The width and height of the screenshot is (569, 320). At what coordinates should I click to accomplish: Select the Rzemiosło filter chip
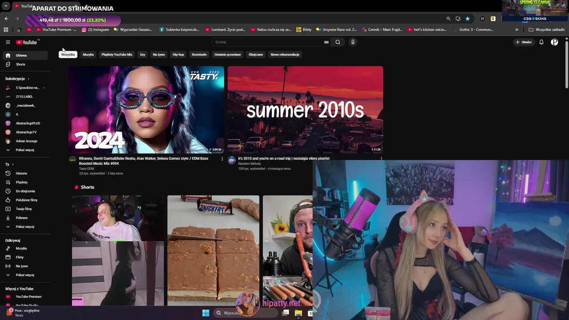[199, 55]
